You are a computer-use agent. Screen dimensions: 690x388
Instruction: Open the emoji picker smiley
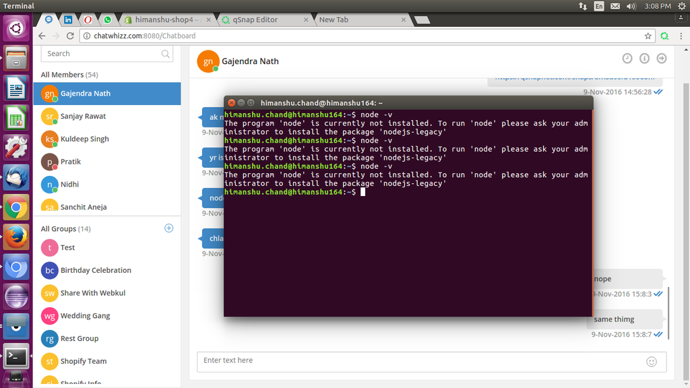tap(651, 362)
